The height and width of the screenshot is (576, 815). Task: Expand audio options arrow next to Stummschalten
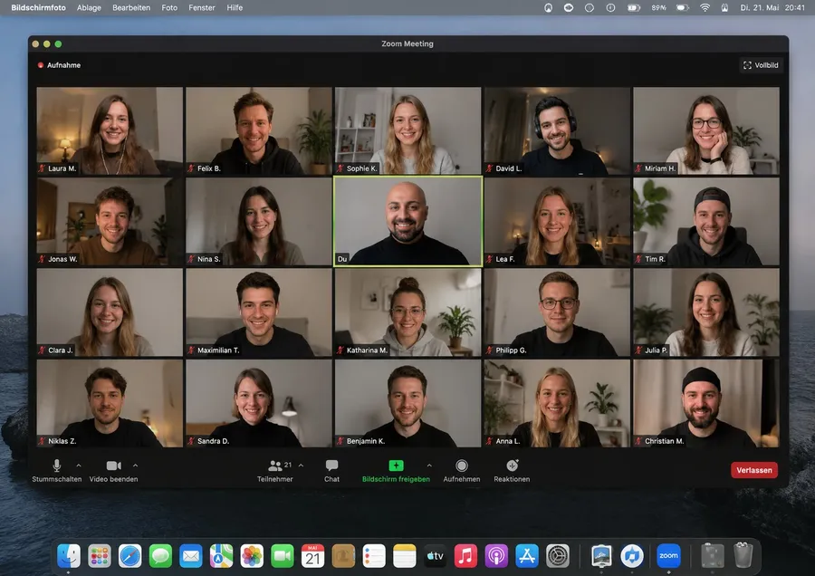coord(79,466)
